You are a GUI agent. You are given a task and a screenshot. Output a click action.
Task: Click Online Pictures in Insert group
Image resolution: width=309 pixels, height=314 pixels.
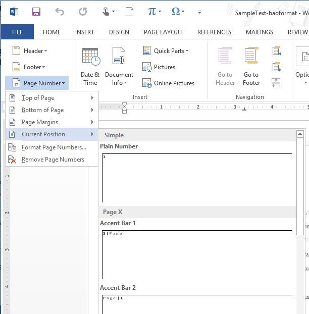coord(169,83)
